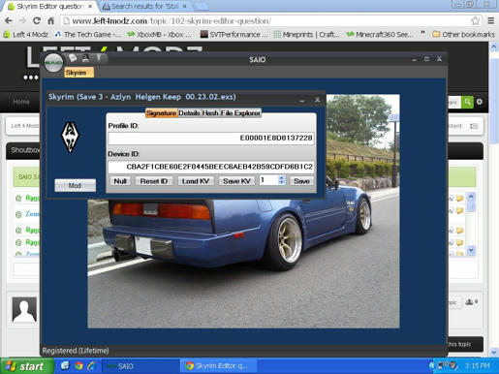The image size is (499, 374).
Task: Switch to the Hash tab
Action: pyautogui.click(x=210, y=113)
